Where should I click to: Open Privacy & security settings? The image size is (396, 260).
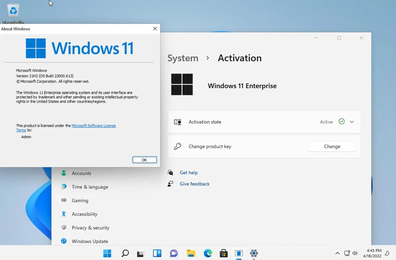(64, 228)
